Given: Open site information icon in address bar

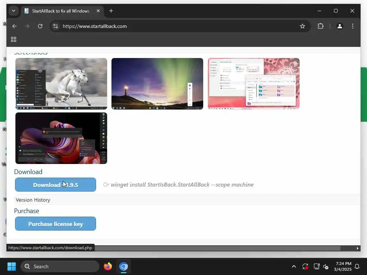Looking at the screenshot, I should click(56, 26).
